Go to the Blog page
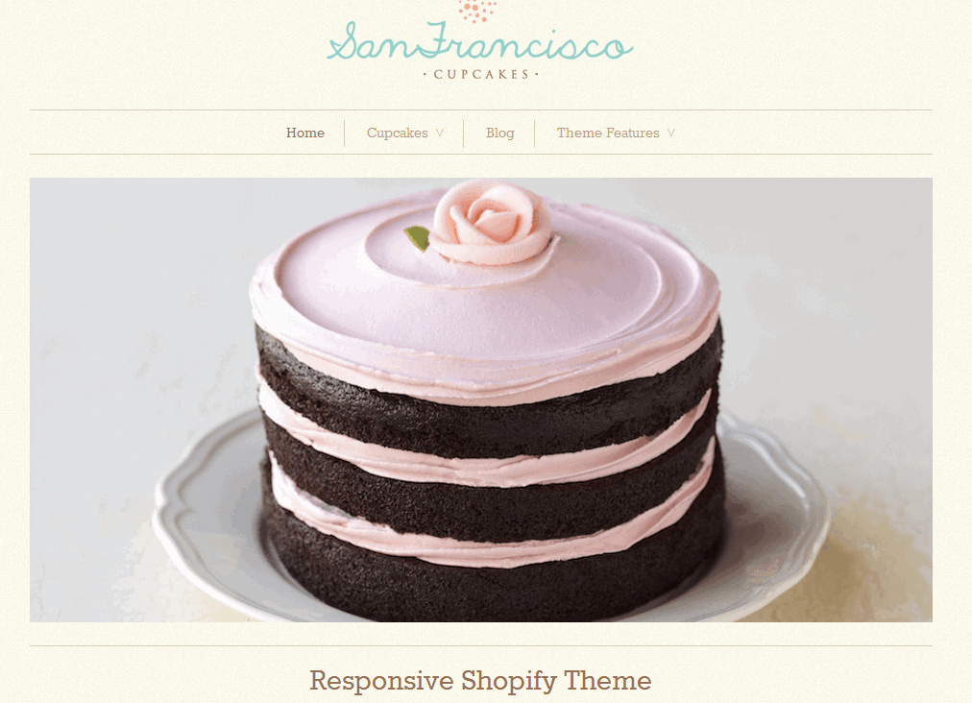Viewport: 972px width, 703px height. [x=499, y=133]
